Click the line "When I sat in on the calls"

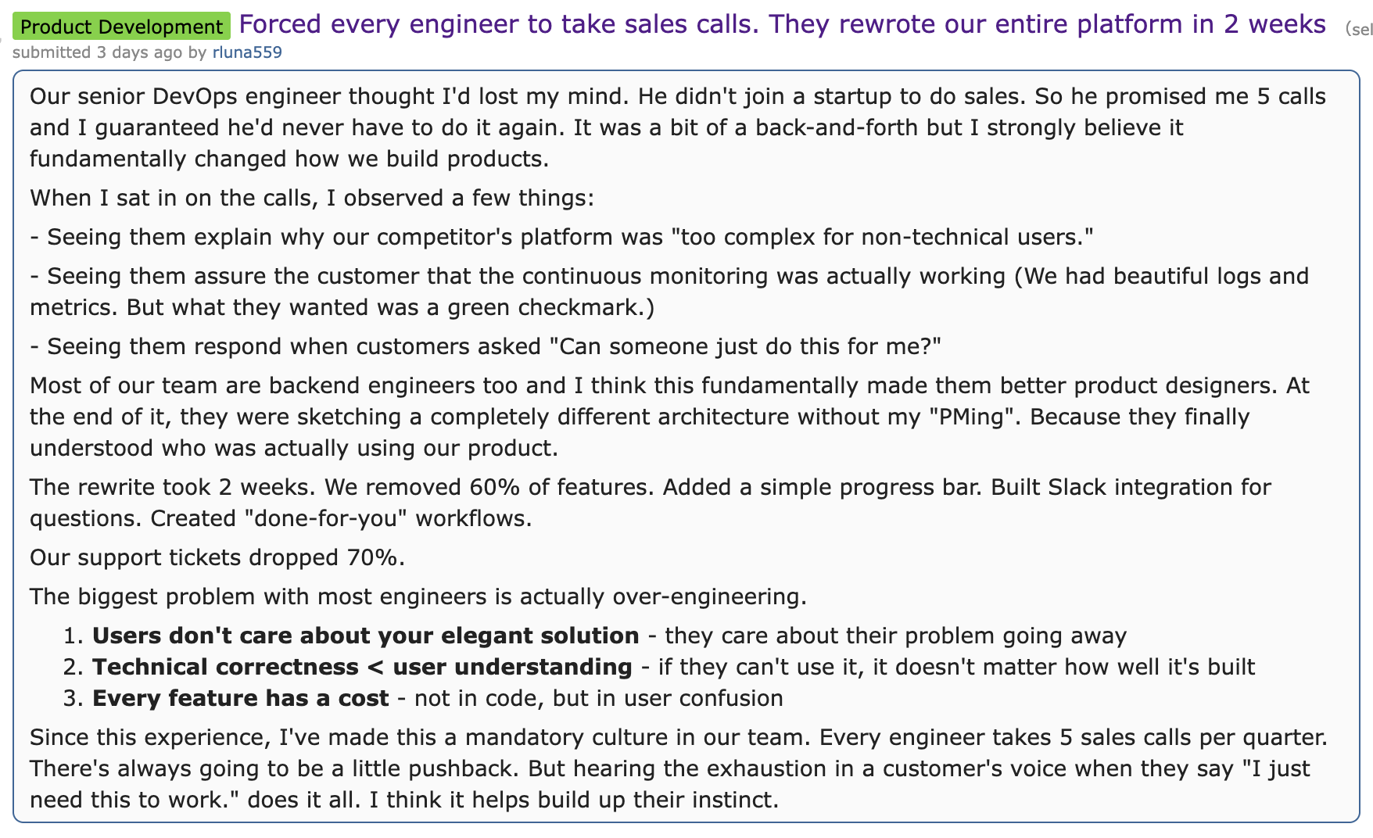coord(312,198)
